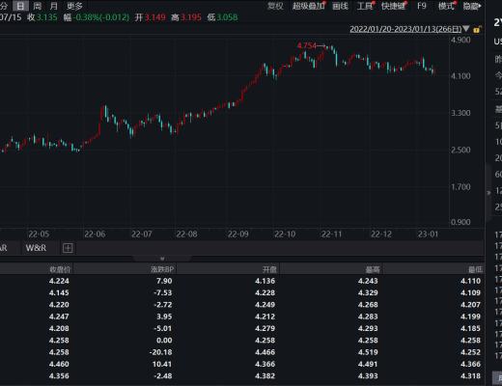This screenshot has height=386, width=502.
Task: Toggle the lock icon next to date range
Action: 477,30
